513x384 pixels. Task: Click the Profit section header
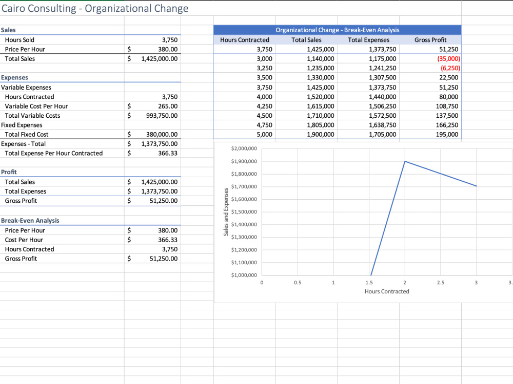pyautogui.click(x=9, y=172)
